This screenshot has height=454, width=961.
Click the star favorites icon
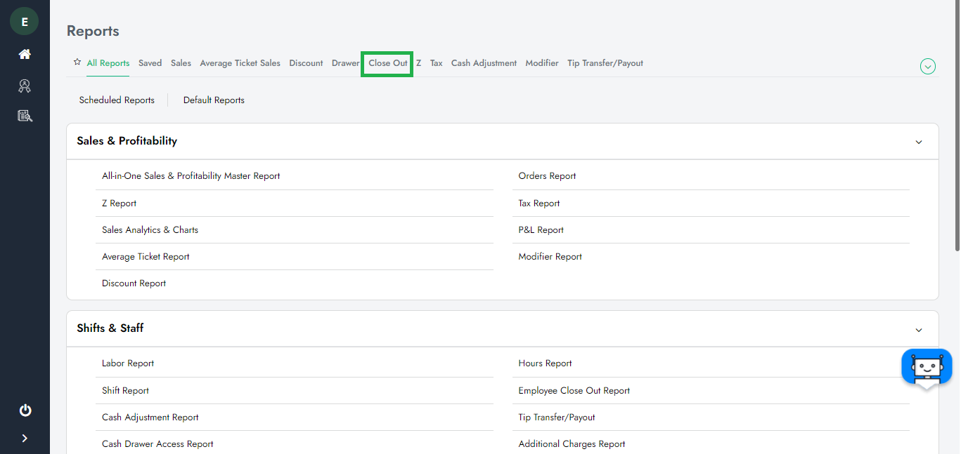77,62
